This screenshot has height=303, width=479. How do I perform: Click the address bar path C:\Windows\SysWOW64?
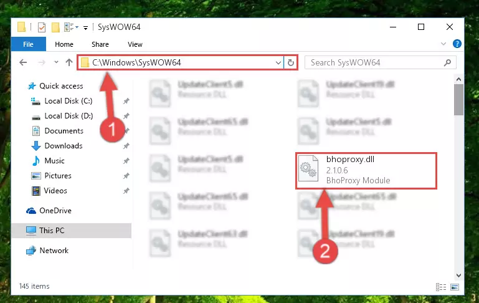click(136, 63)
